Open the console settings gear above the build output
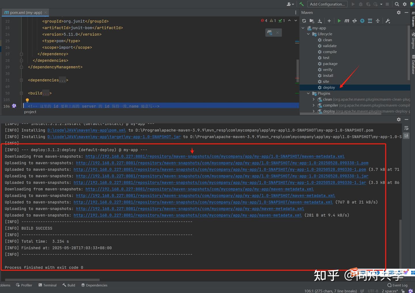The image size is (415, 293). coord(399,119)
